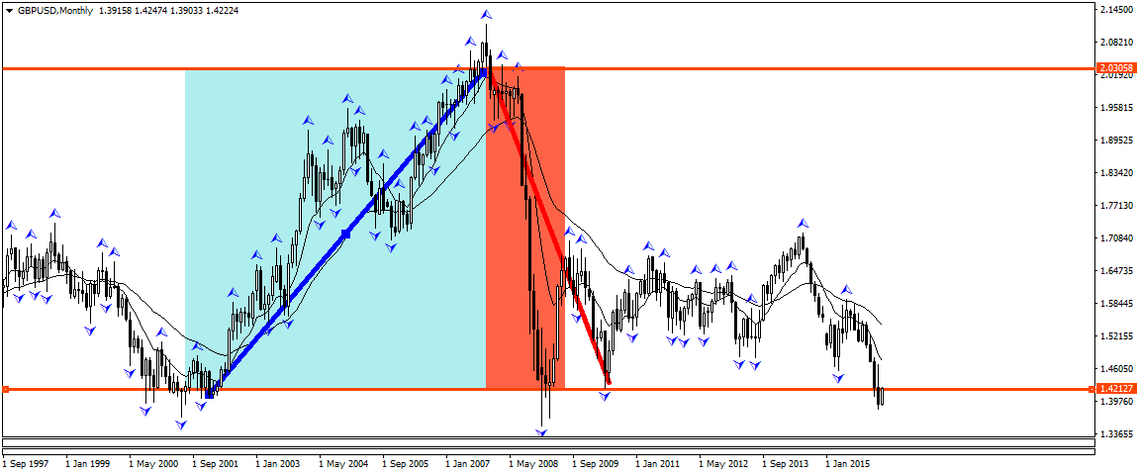The width and height of the screenshot is (1137, 475).
Task: Click the 1 Jan 2003 date label
Action: [278, 463]
